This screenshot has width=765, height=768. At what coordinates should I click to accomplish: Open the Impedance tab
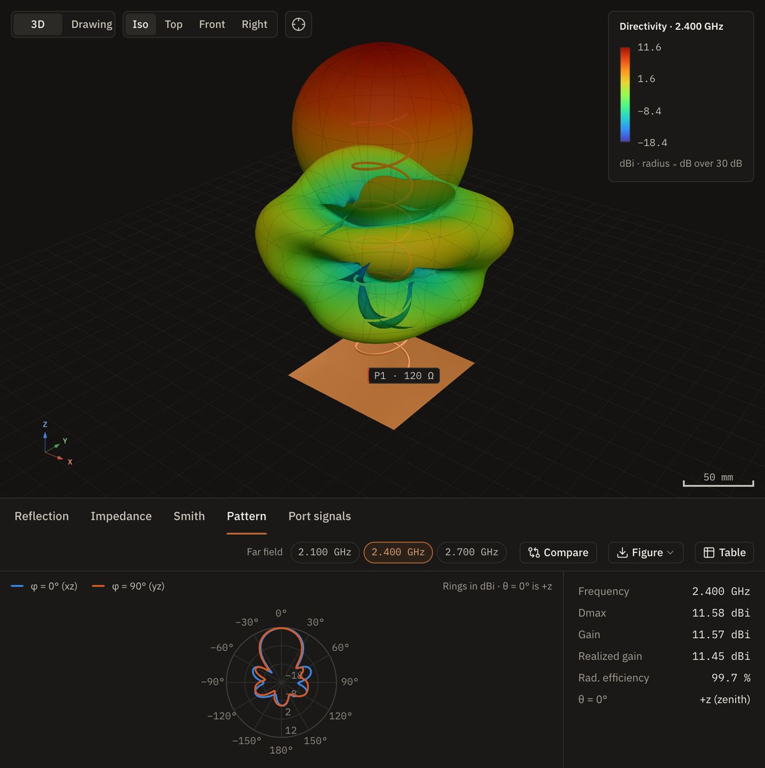click(121, 516)
